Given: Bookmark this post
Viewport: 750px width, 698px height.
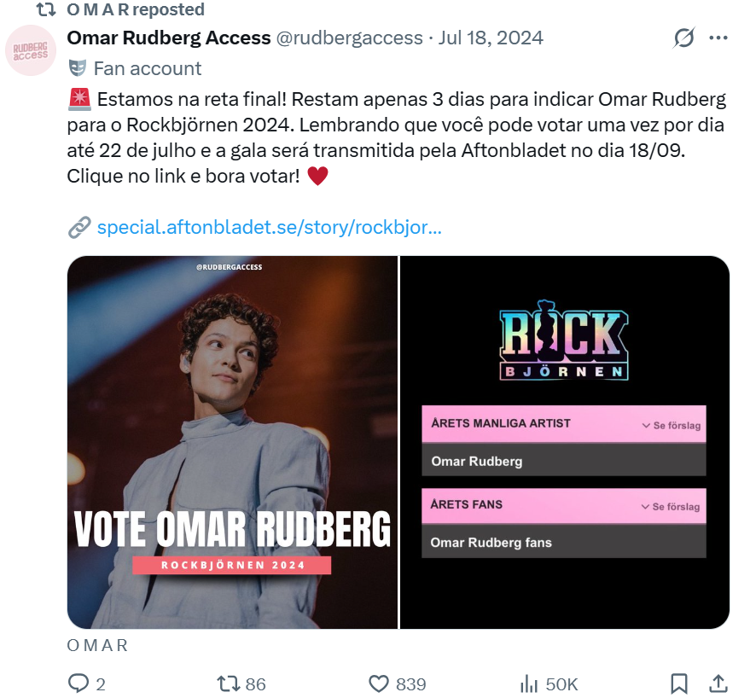Looking at the screenshot, I should click(x=679, y=683).
